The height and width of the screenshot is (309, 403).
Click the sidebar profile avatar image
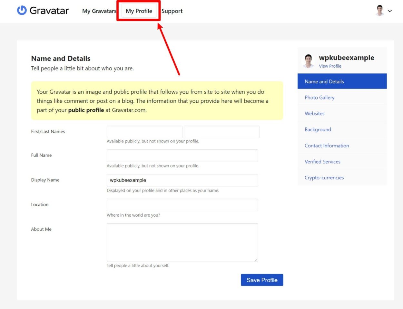tap(309, 61)
